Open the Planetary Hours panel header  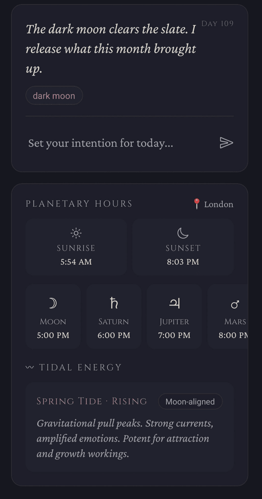pyautogui.click(x=79, y=203)
